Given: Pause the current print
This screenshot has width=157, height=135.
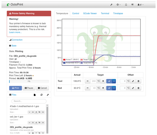Looking at the screenshot, I should coord(29,88).
